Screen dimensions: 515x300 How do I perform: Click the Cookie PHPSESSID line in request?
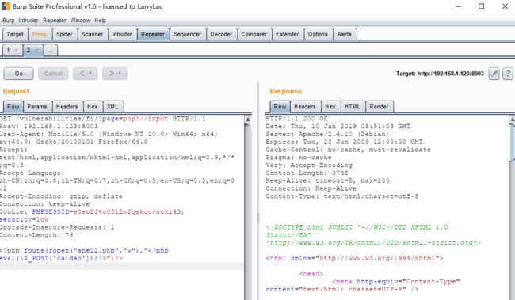pos(92,211)
